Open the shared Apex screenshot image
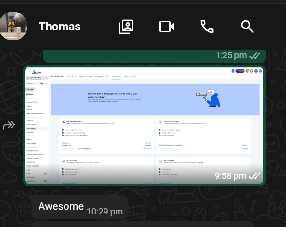 144,125
